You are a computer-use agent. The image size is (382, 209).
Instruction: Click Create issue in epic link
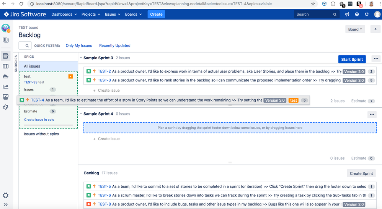39,120
